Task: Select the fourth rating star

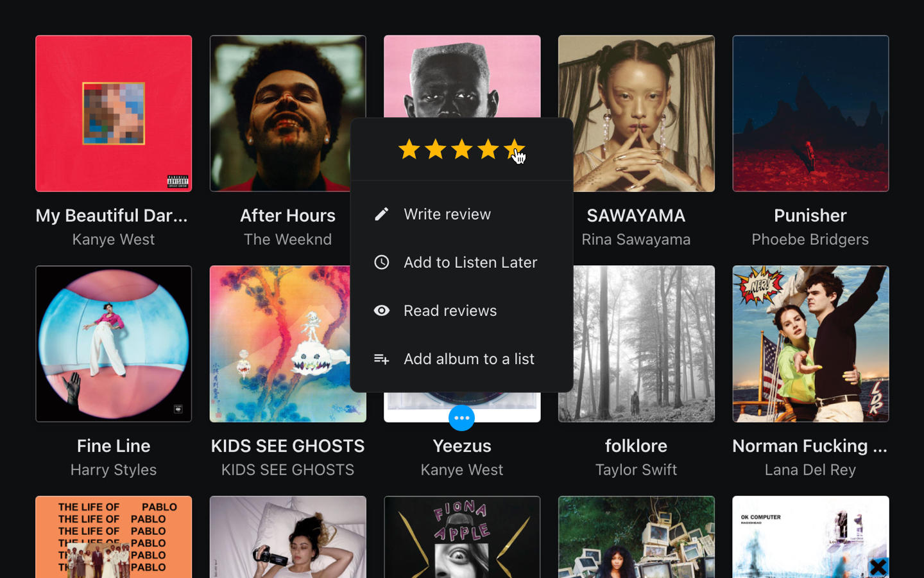Action: coord(488,150)
